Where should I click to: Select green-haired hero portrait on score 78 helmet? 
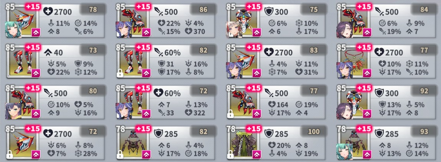pos(13,29)
